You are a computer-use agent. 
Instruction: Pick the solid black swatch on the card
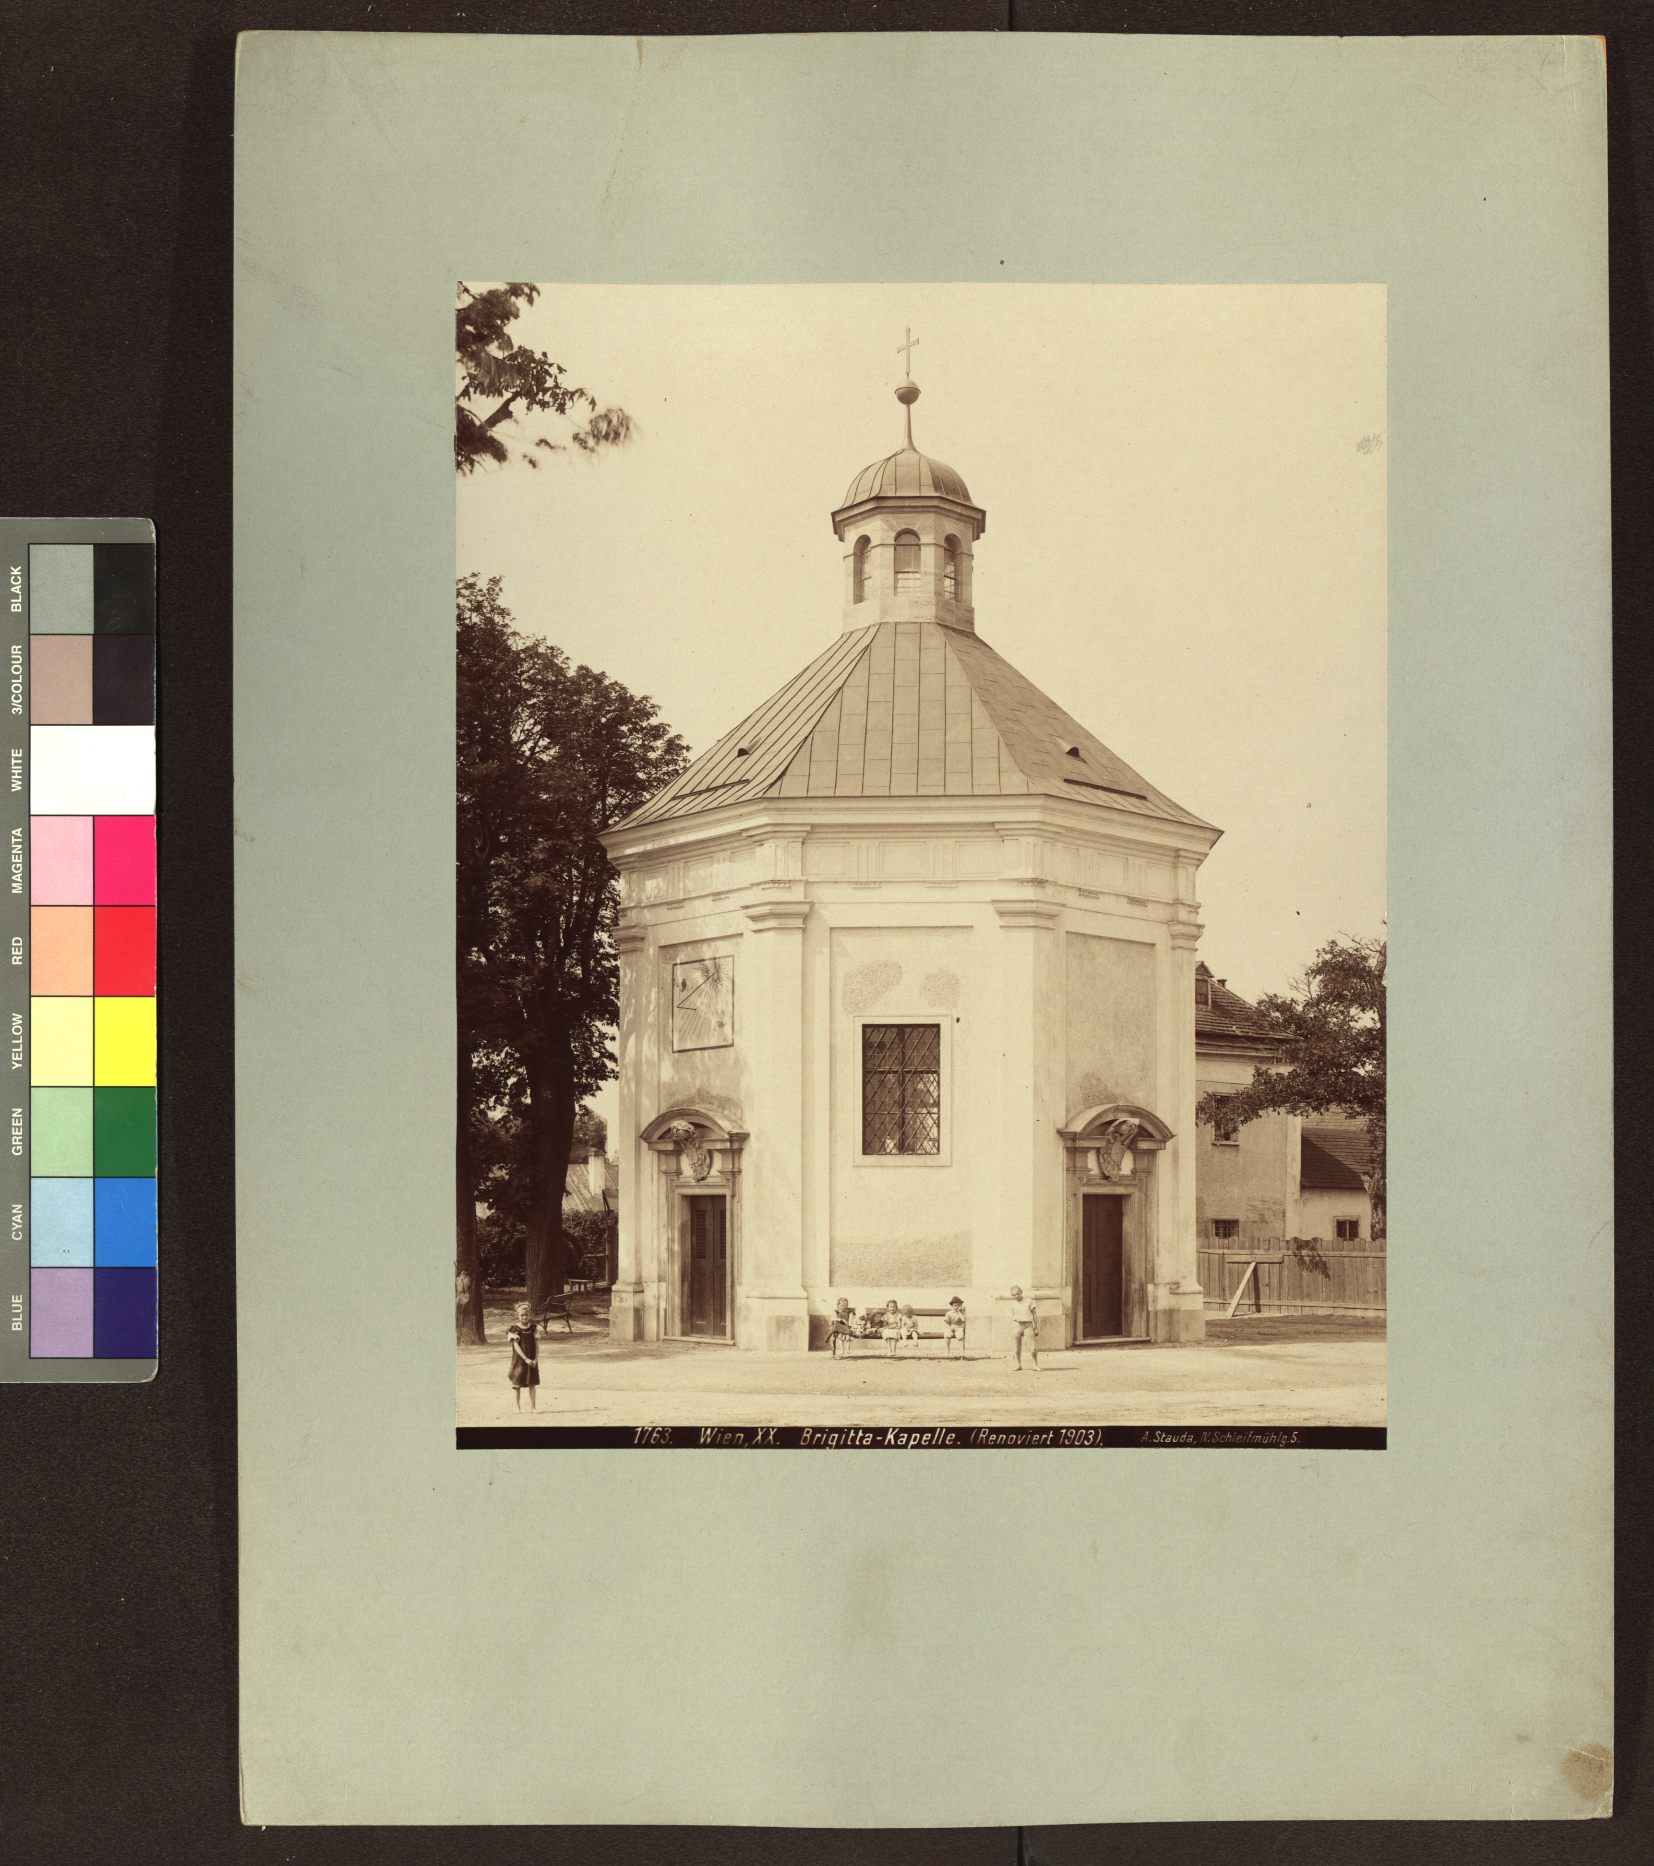coord(124,589)
